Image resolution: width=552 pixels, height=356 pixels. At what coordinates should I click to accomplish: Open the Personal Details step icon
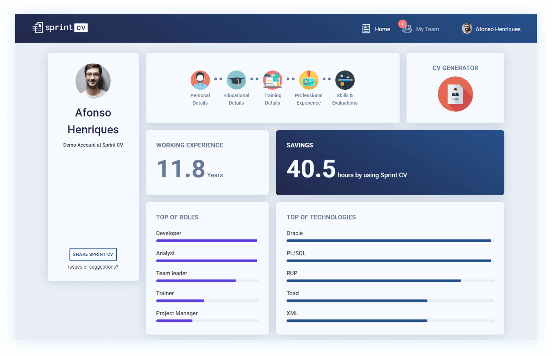[200, 80]
